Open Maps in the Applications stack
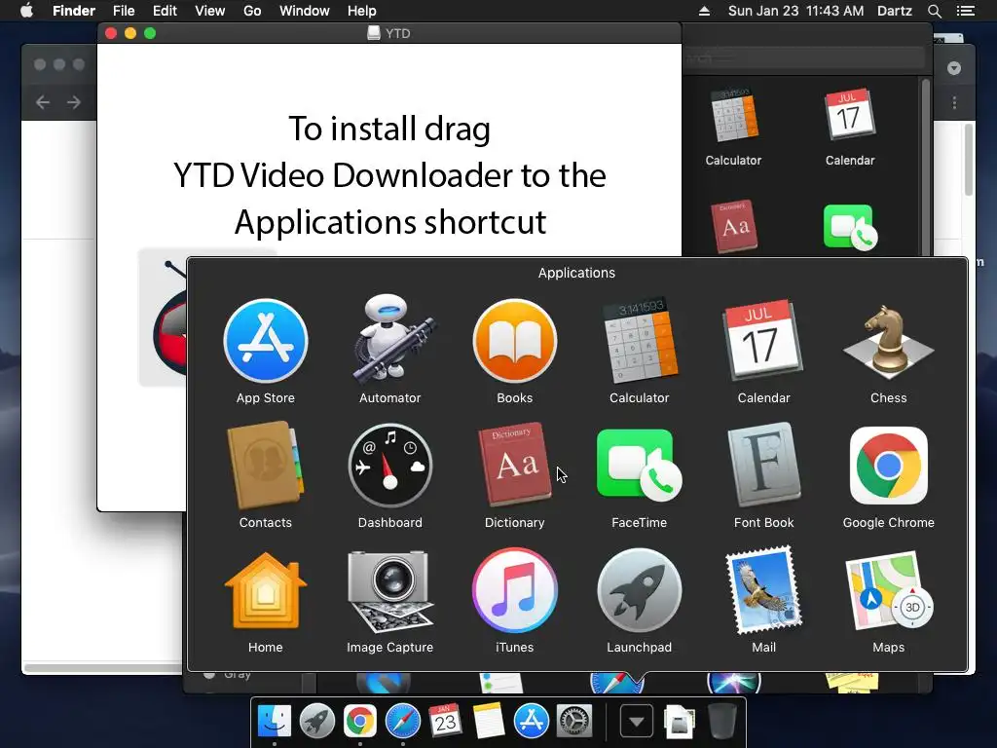 [x=888, y=590]
